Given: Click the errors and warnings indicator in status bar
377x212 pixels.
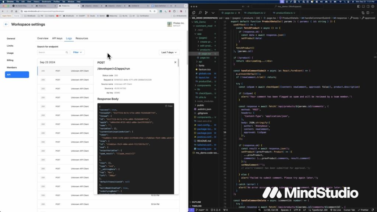Looking at the screenshot, I should click(214, 210).
